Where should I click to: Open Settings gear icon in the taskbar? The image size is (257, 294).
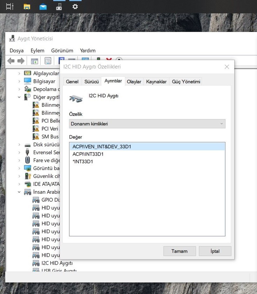pyautogui.click(x=75, y=6)
